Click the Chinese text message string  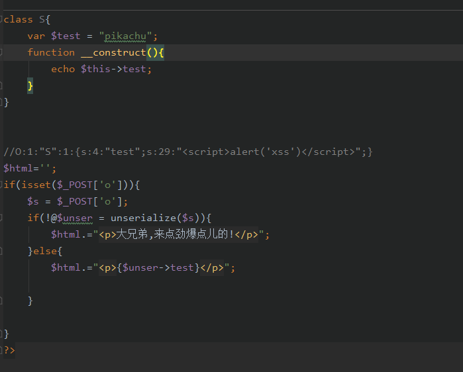(x=179, y=234)
